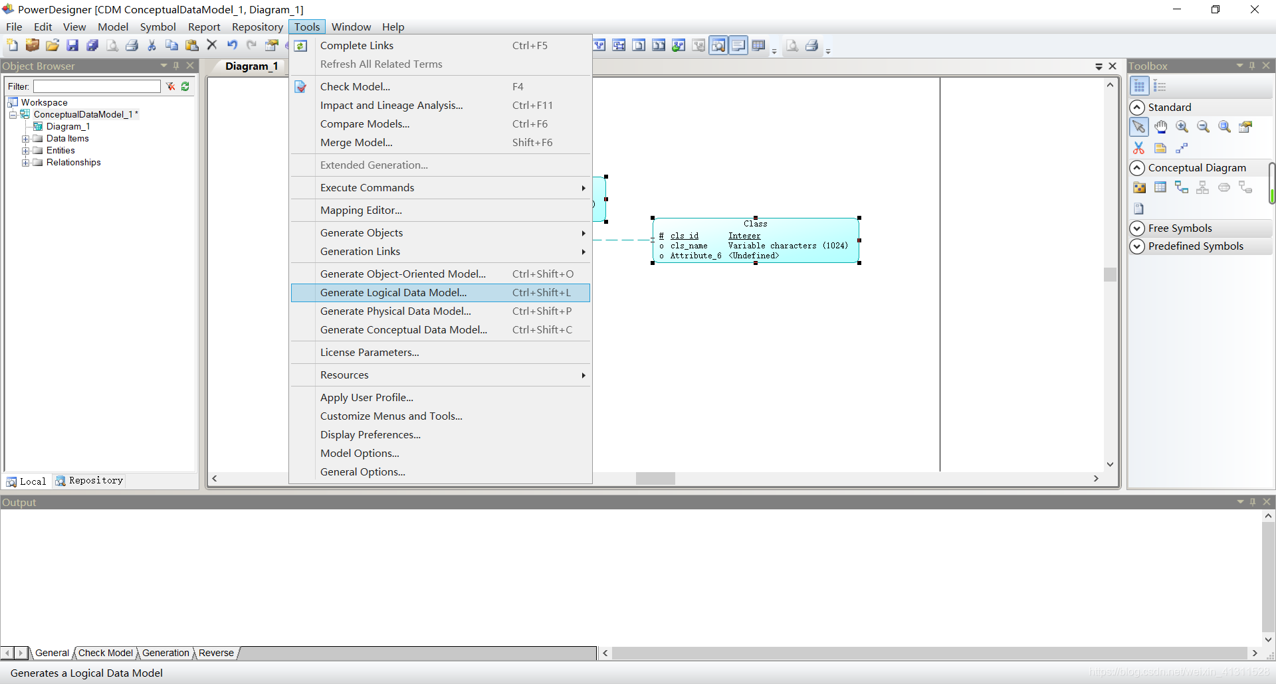Expand the Data Items tree folder
Viewport: 1276px width, 684px height.
click(x=25, y=139)
